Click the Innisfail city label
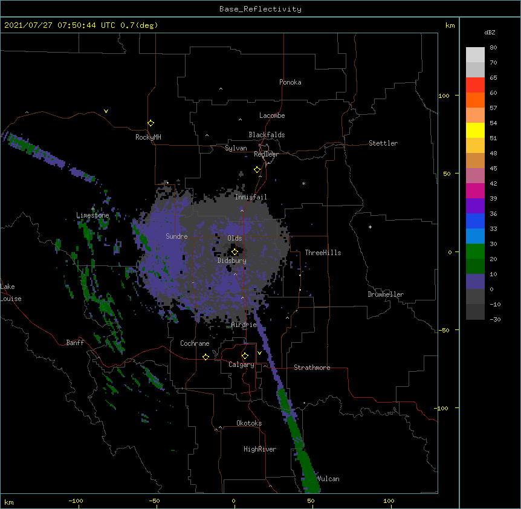Viewport: 521px width, 509px height. (251, 197)
